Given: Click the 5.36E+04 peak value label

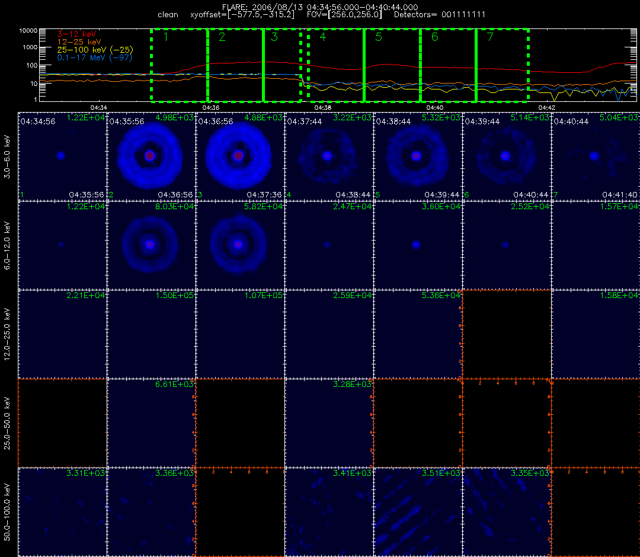Looking at the screenshot, I should (x=441, y=296).
